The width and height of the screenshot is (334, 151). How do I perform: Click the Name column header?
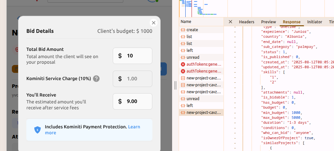tap(186, 22)
